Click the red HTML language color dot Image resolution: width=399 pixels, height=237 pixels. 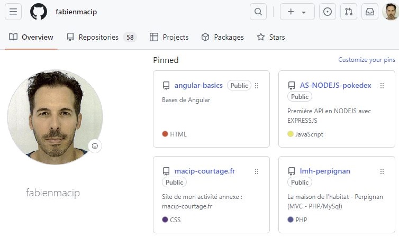(x=165, y=134)
